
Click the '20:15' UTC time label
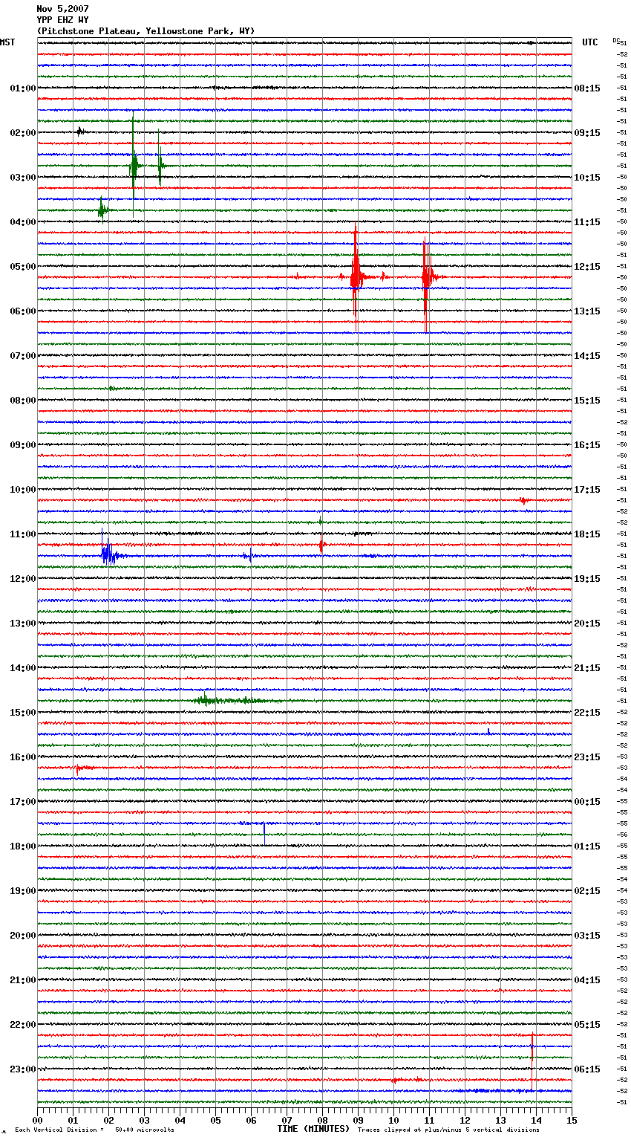[x=587, y=624]
